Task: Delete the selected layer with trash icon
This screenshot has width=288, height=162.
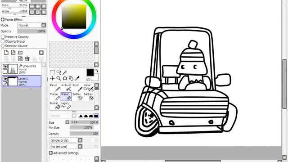Action: point(27,59)
